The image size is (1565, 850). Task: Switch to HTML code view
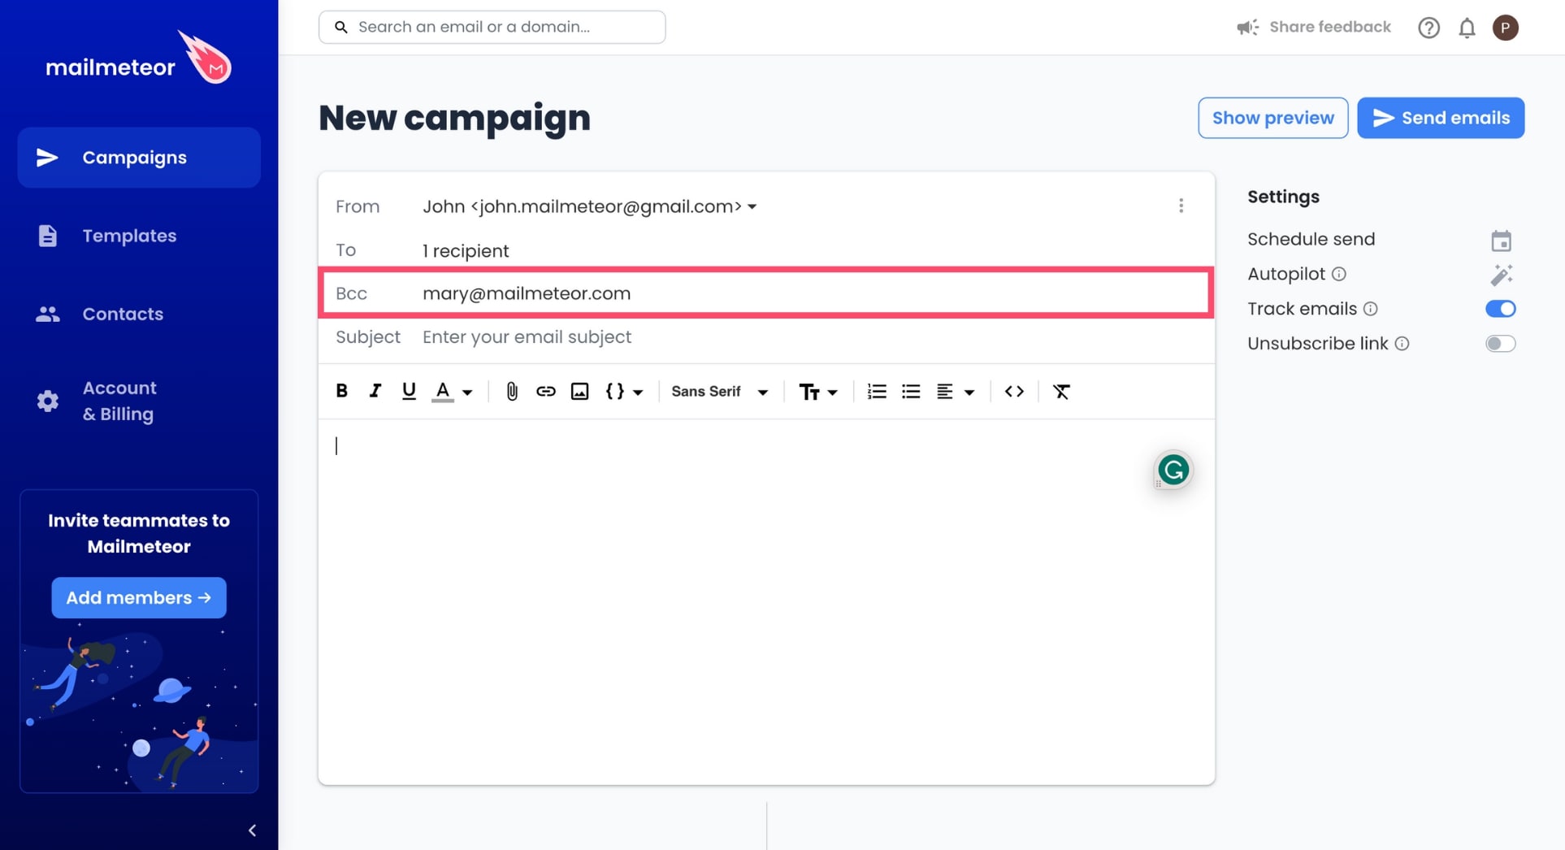tap(1014, 392)
